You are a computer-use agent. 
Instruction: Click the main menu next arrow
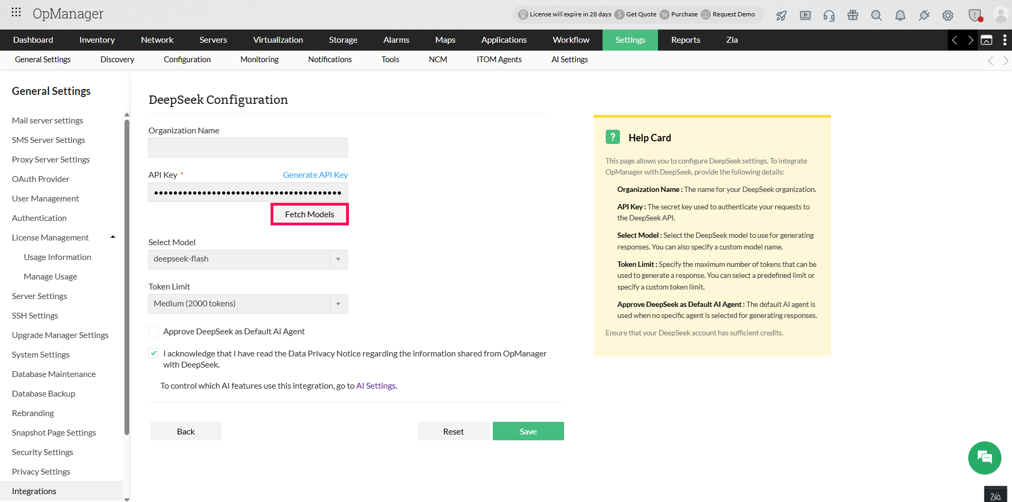click(970, 40)
